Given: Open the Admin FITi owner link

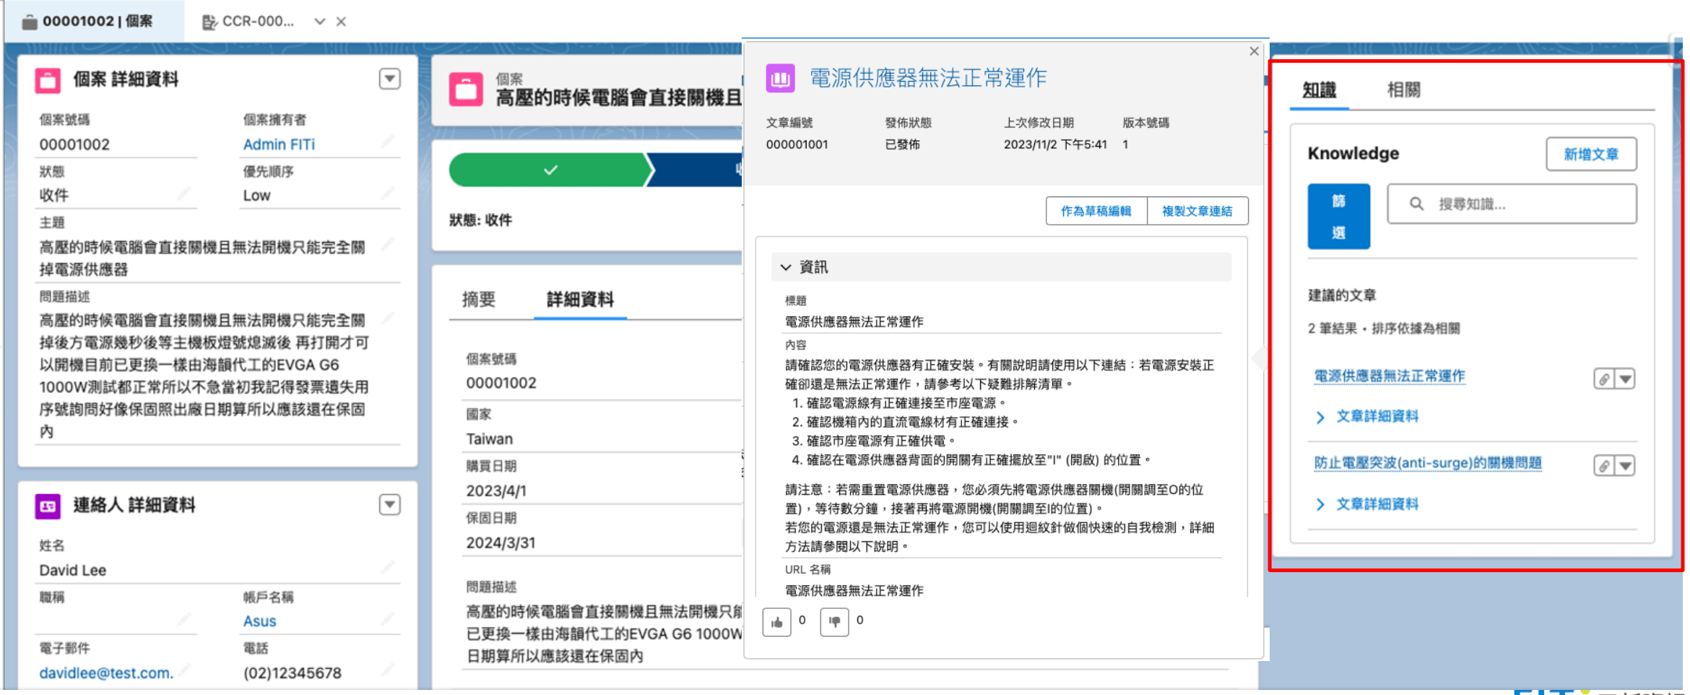Looking at the screenshot, I should click(x=279, y=144).
